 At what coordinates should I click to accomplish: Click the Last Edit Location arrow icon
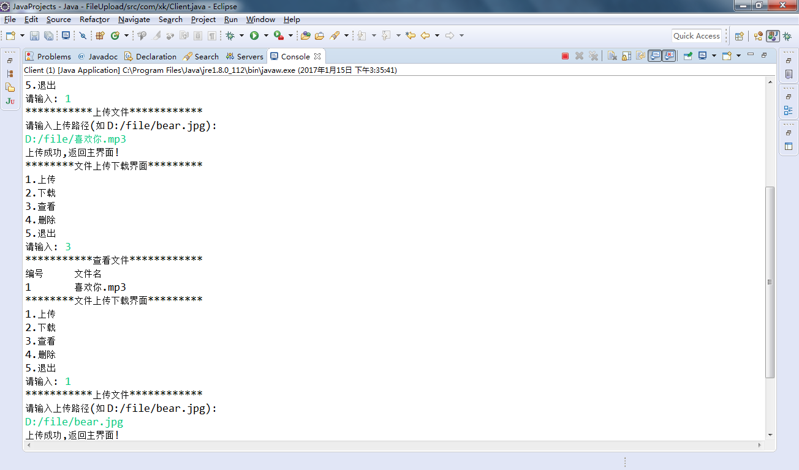coord(411,35)
